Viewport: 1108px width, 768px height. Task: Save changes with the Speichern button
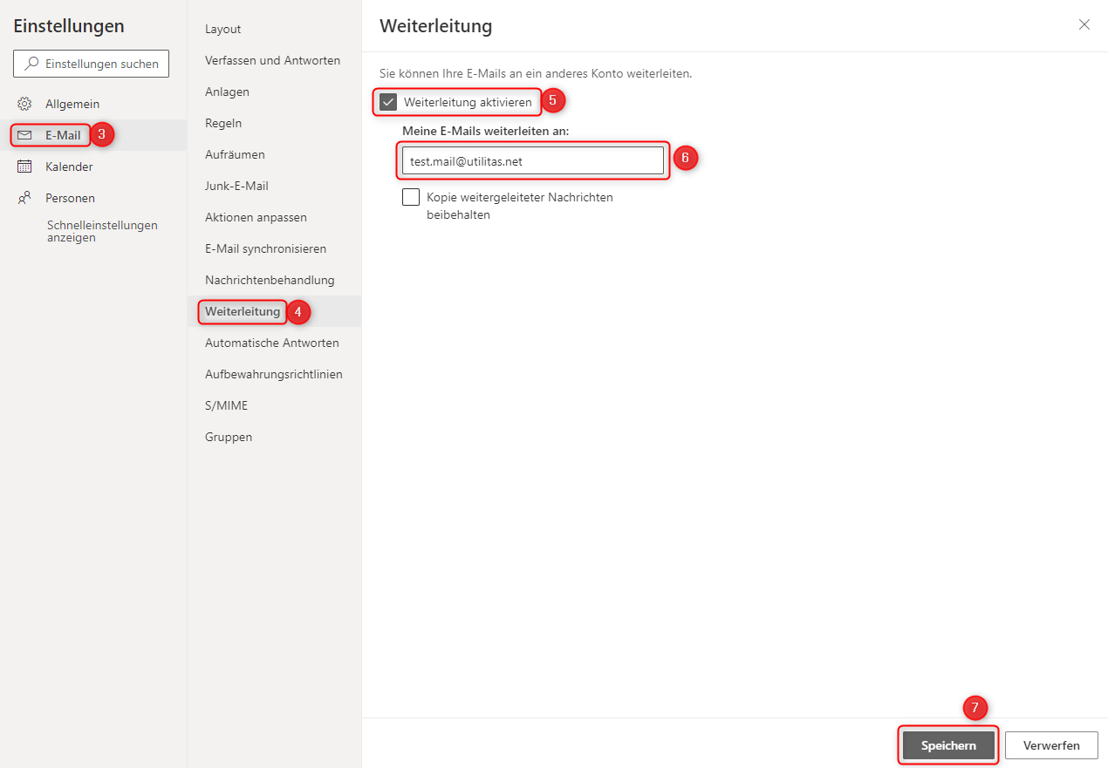click(948, 745)
